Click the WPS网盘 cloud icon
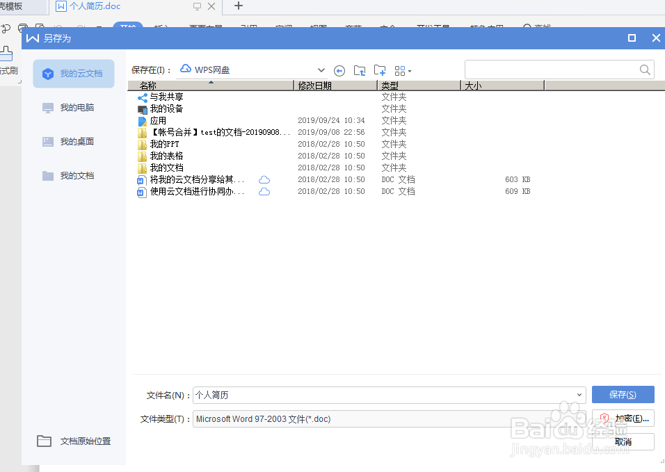The image size is (665, 472). click(185, 69)
